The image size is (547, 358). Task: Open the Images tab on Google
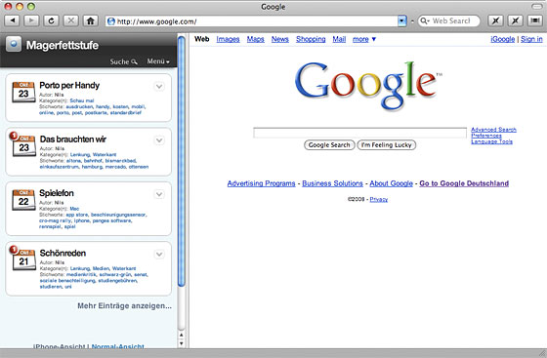pyautogui.click(x=228, y=39)
